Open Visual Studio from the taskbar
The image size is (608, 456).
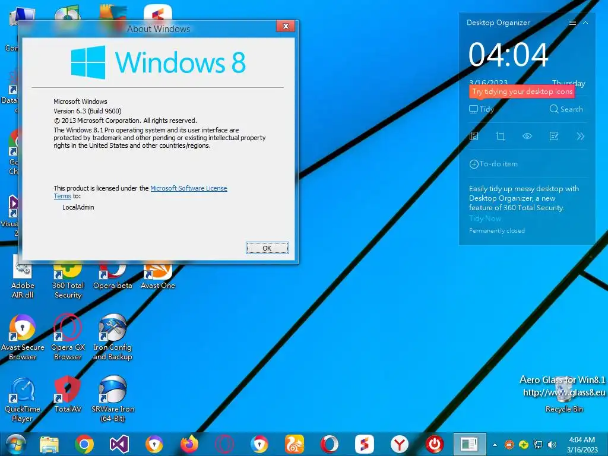tap(119, 444)
